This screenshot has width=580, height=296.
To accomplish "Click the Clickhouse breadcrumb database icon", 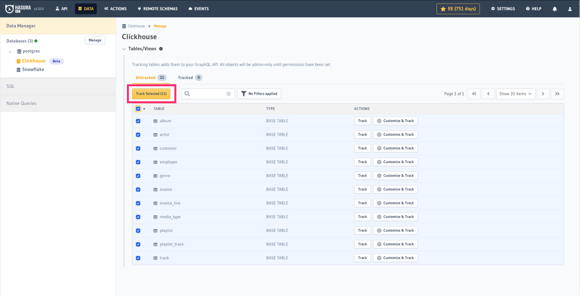I will tap(124, 26).
